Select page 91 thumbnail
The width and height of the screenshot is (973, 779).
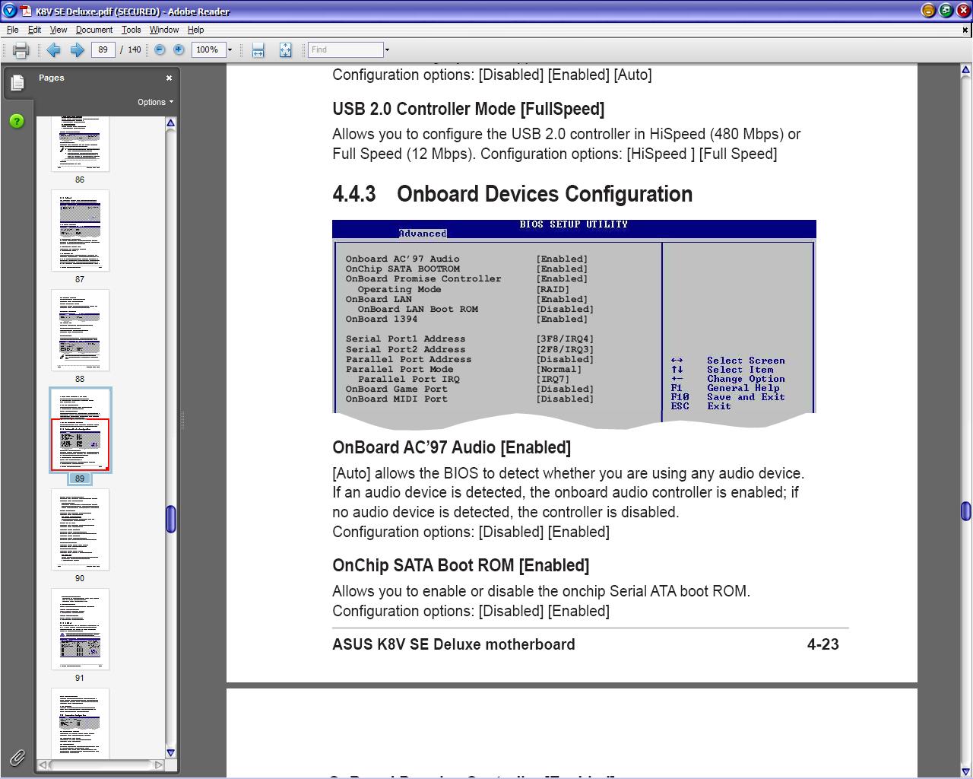(x=80, y=629)
